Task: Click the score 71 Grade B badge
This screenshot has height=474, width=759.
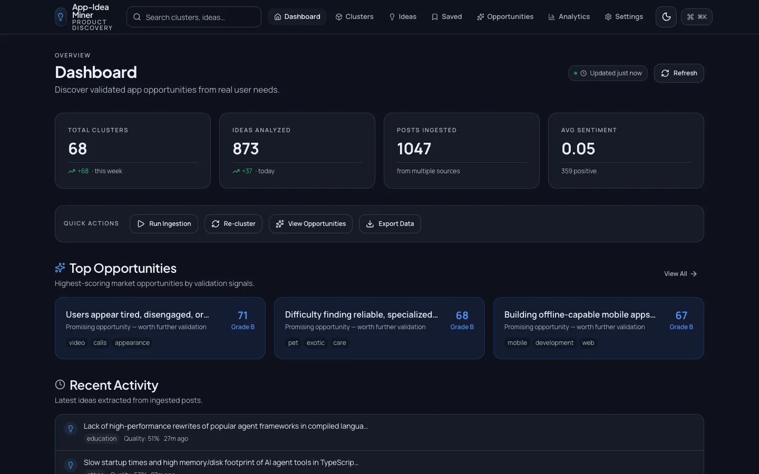Action: (243, 320)
